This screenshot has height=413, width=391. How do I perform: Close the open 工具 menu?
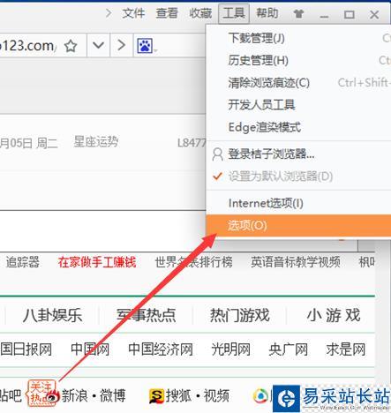tap(234, 13)
